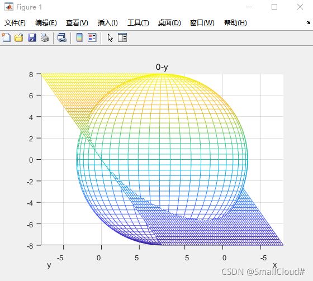This screenshot has width=313, height=281.
Task: Open the 工具(T) menu
Action: pyautogui.click(x=138, y=23)
